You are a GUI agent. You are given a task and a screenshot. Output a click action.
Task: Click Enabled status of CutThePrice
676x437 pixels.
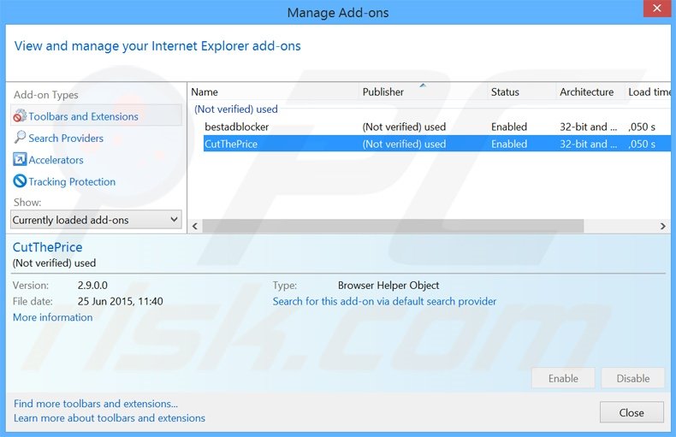[x=509, y=144]
